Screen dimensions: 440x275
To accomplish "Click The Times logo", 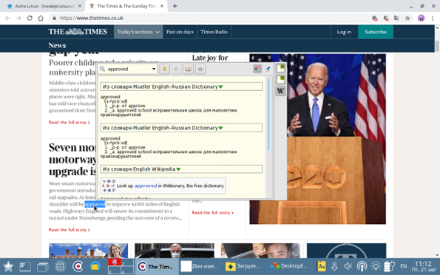I will (x=78, y=32).
